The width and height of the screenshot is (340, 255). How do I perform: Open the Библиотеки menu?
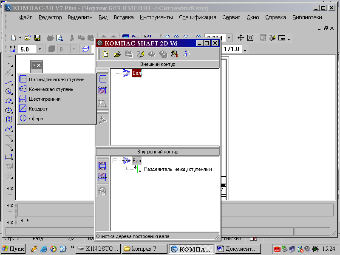(307, 17)
